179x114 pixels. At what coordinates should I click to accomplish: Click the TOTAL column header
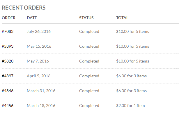122,18
